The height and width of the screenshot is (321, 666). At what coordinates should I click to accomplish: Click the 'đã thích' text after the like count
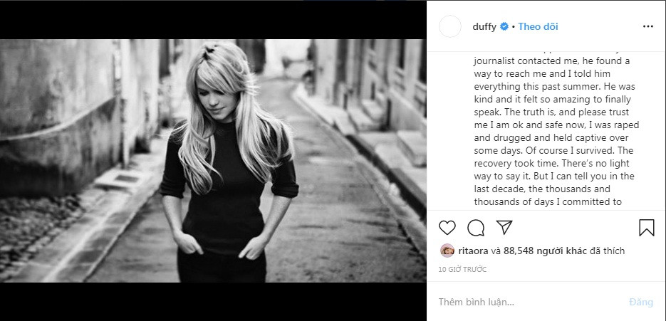607,251
